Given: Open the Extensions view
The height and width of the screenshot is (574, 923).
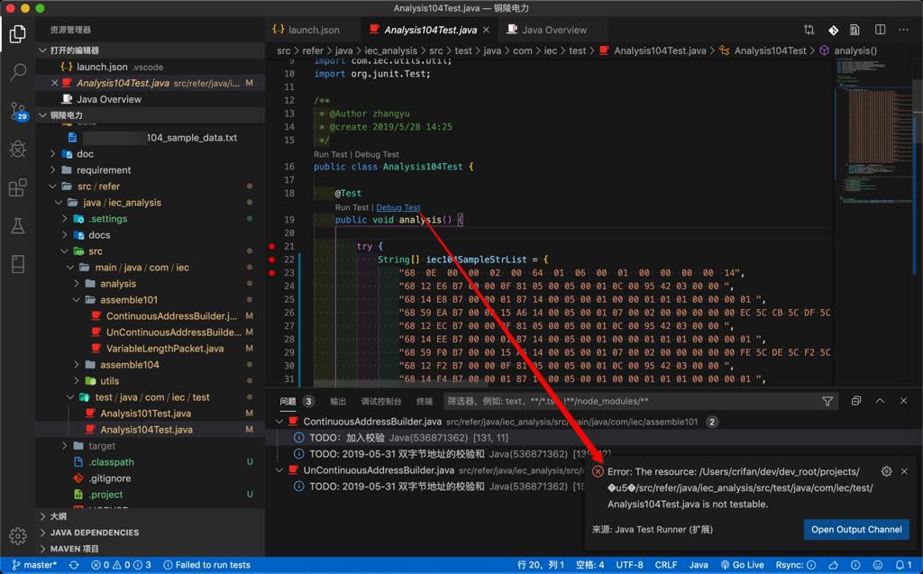Looking at the screenshot, I should coord(17,187).
